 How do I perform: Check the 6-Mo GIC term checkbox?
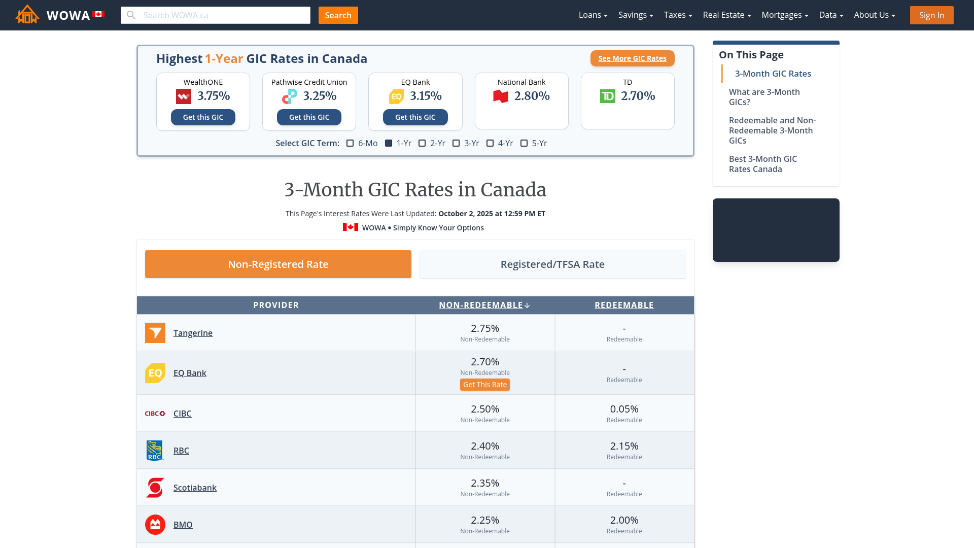[350, 143]
